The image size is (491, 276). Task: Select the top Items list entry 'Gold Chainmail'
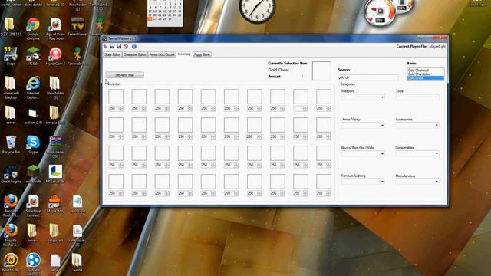click(x=425, y=71)
